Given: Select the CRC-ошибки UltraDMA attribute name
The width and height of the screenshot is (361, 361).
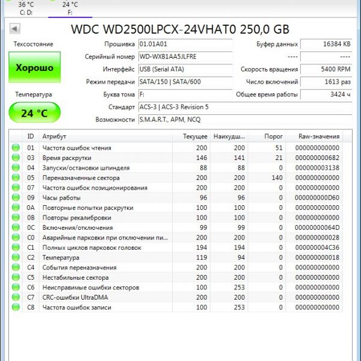Looking at the screenshot, I should (75, 297).
